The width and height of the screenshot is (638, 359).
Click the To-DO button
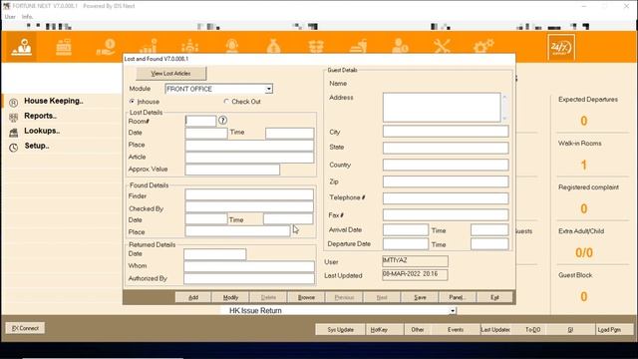pyautogui.click(x=532, y=330)
